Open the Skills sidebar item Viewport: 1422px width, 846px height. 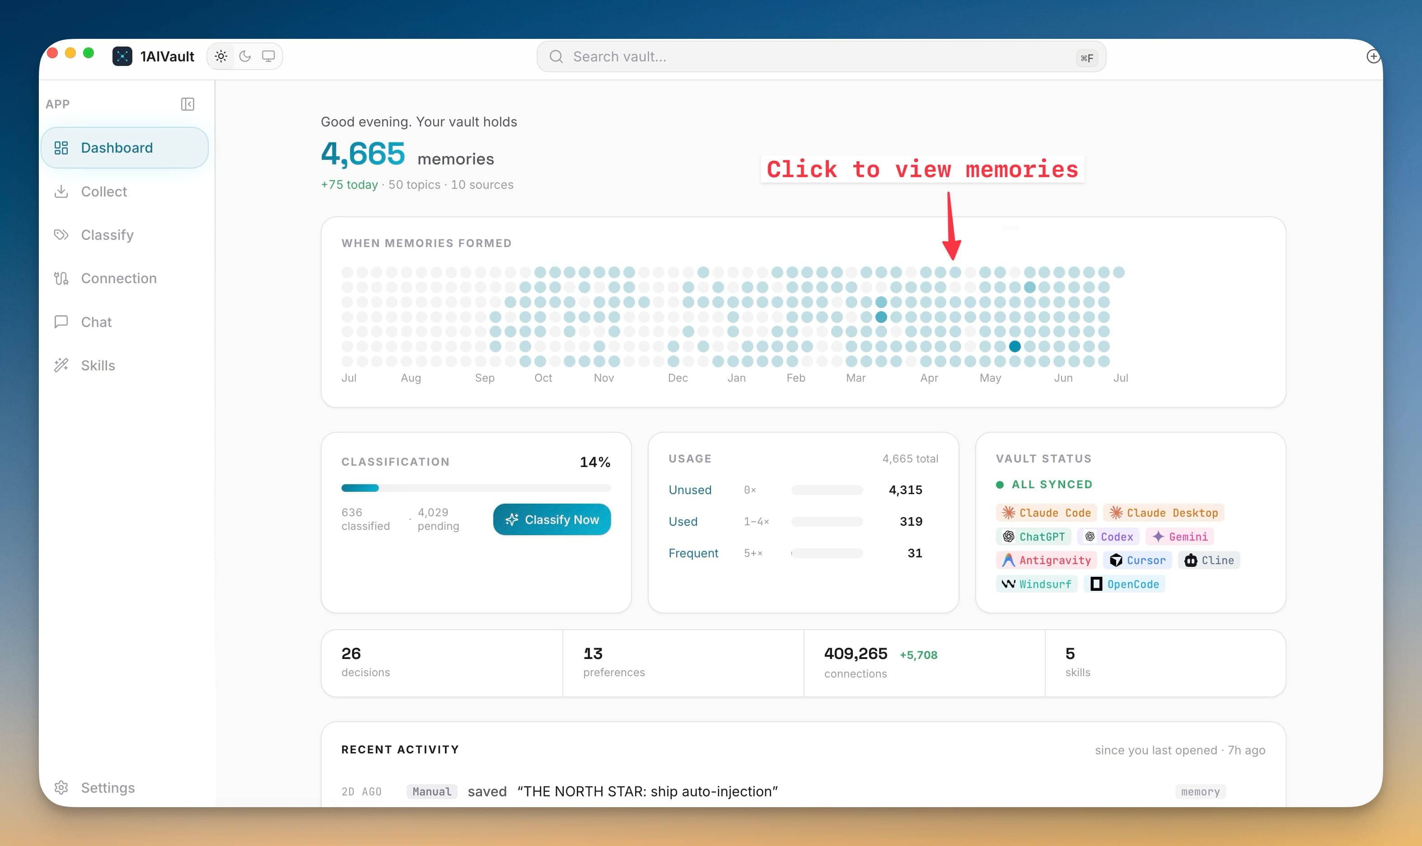click(125, 365)
